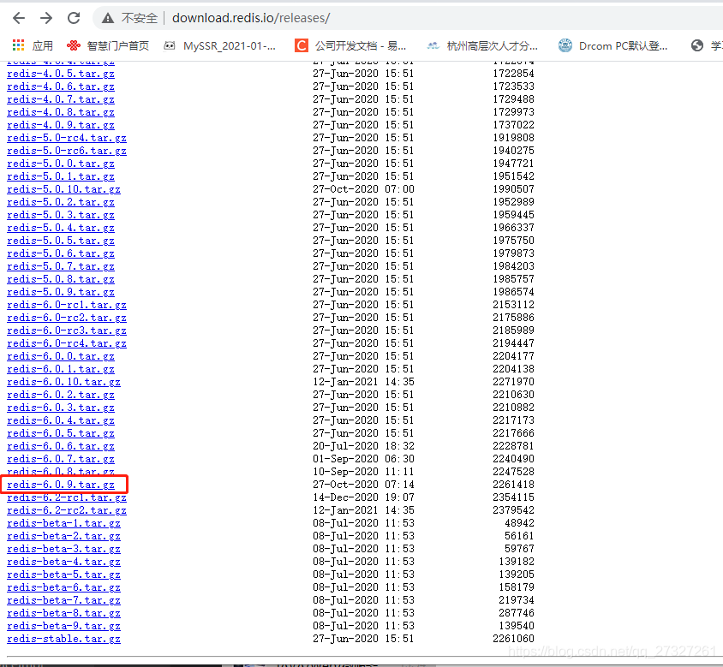Download redis-beta-9.tar.gz
Viewport: 723px width, 667px height.
point(63,627)
